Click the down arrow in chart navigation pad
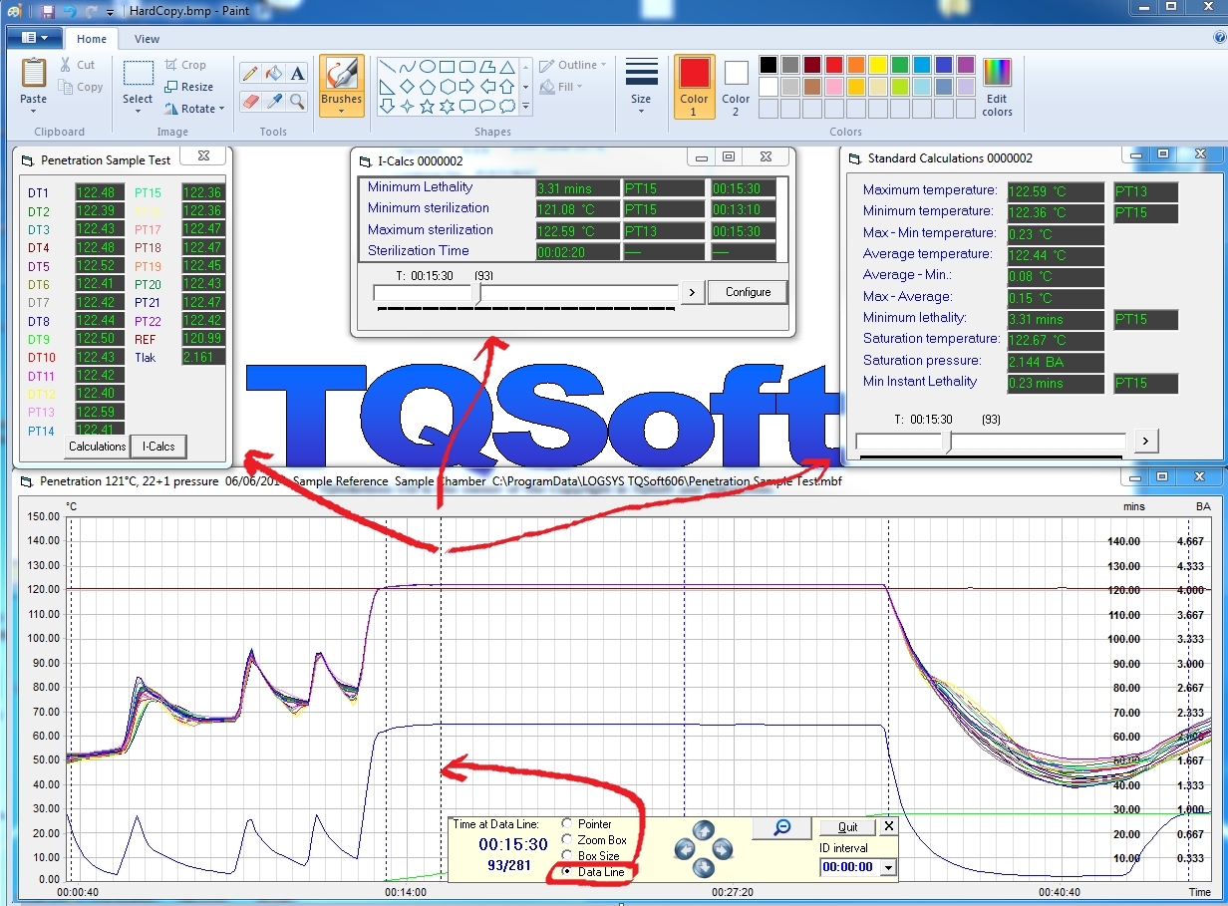The image size is (1228, 906). [x=704, y=868]
